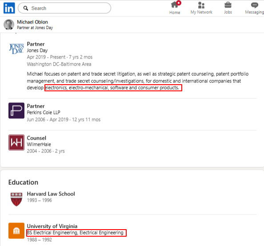Click the Michael Oblon name header
Image resolution: width=264 pixels, height=246 pixels.
(32, 22)
